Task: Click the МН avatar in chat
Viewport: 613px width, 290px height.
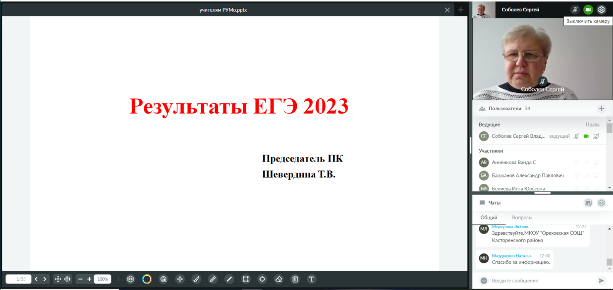Action: (484, 258)
